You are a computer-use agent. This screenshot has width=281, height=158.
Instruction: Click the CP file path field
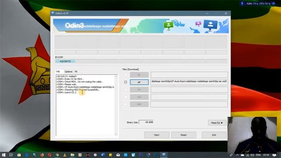pyautogui.click(x=189, y=90)
